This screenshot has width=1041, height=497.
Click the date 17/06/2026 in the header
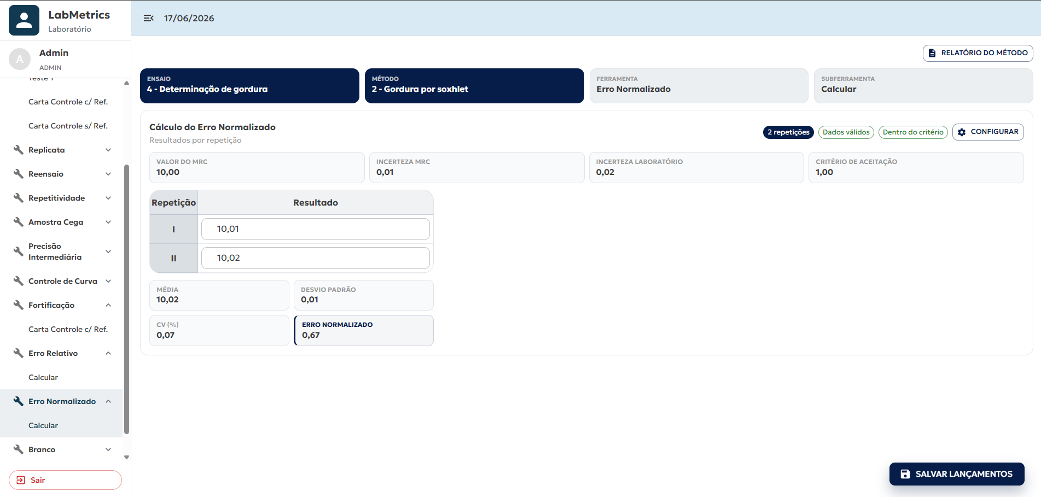coord(189,18)
